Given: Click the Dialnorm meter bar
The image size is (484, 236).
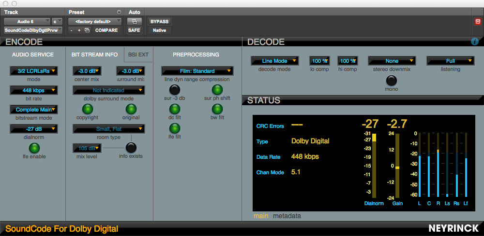Looking at the screenshot, I should point(374,166).
